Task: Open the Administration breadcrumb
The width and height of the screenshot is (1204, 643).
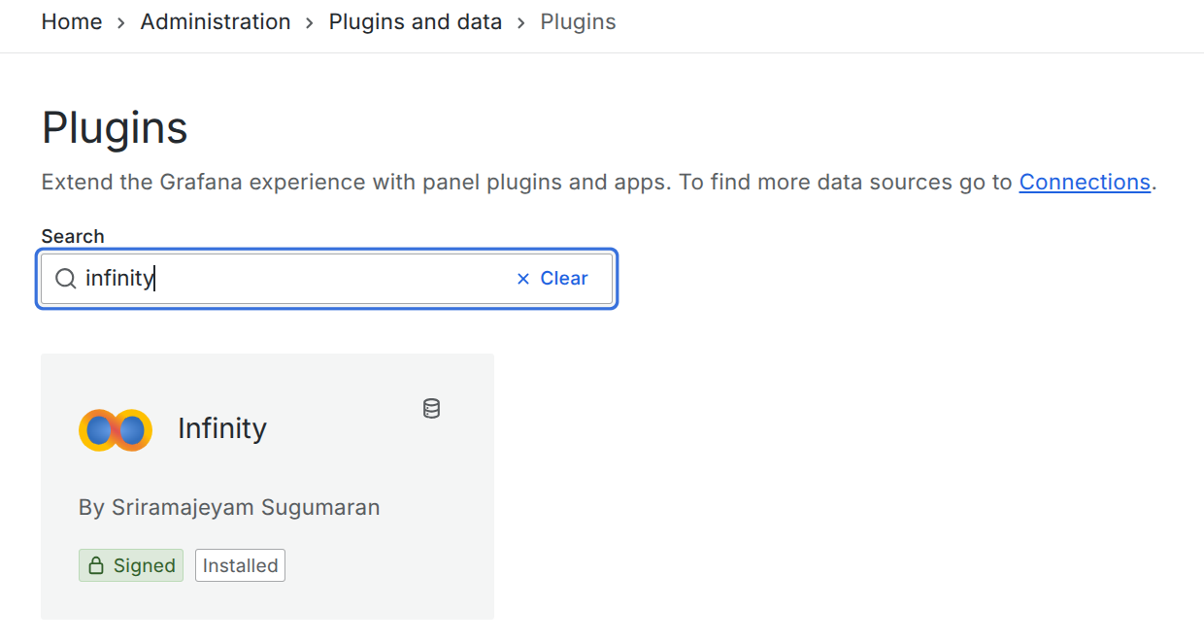Action: (216, 21)
